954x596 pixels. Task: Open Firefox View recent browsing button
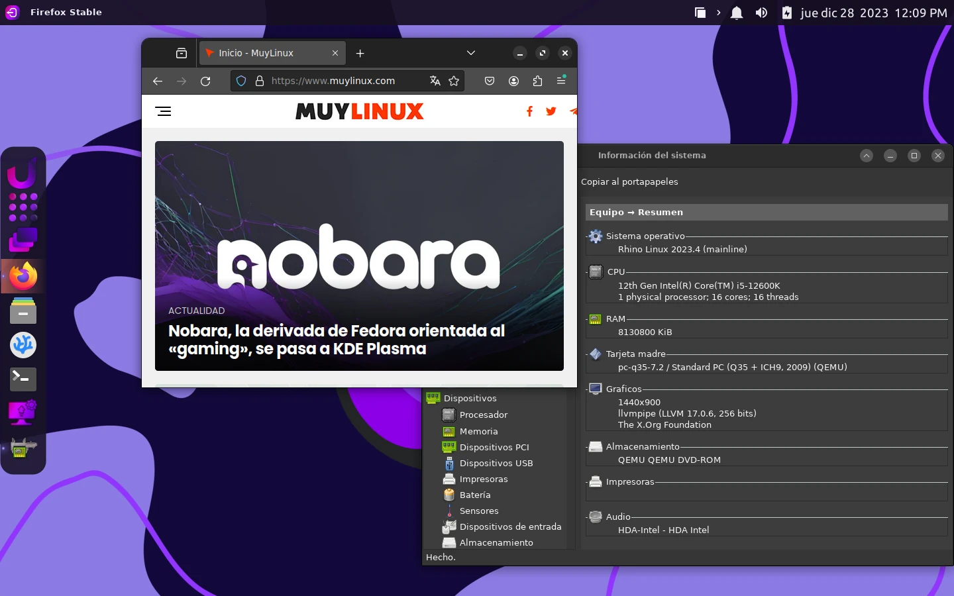[x=182, y=53]
